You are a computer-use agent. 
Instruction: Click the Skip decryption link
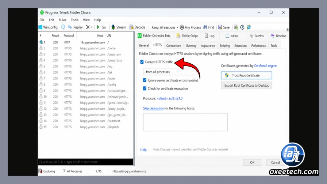(x=153, y=108)
